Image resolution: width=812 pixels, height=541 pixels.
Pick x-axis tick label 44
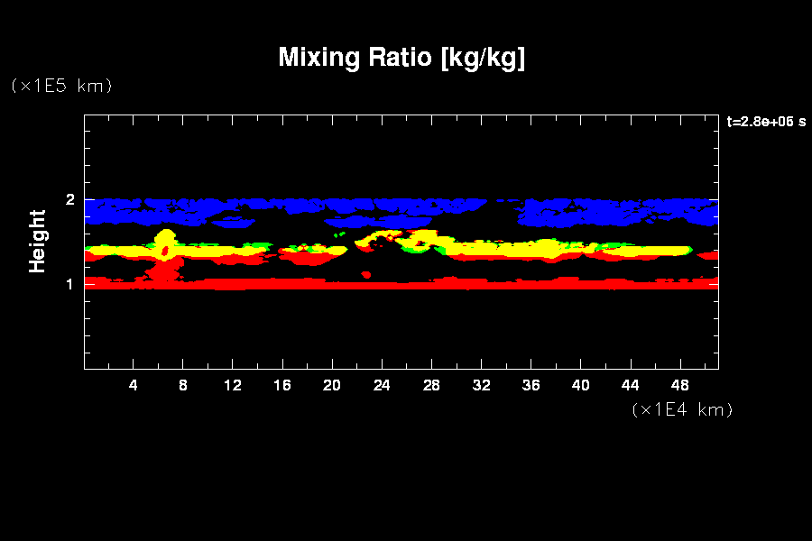coord(630,385)
